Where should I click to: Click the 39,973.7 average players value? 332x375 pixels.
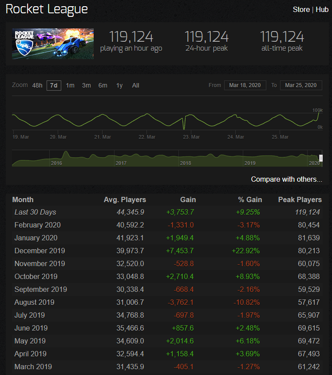pos(130,251)
